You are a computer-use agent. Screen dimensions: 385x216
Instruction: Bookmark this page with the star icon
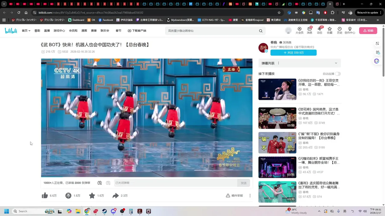(279, 13)
